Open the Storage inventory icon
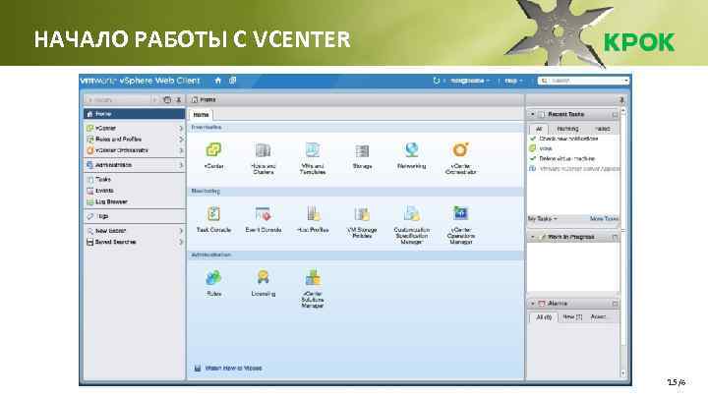Viewport: 708px width, 398px height. [362, 150]
